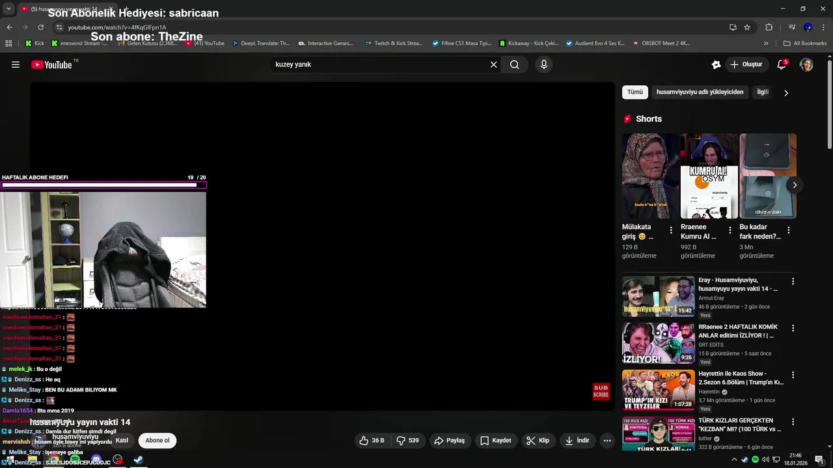Show the next Shorts with the arrow
The height and width of the screenshot is (468, 833).
pos(795,185)
